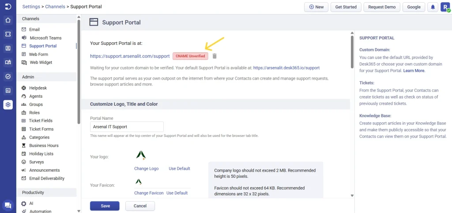Open Categories settings
The width and height of the screenshot is (452, 213).
[39, 137]
